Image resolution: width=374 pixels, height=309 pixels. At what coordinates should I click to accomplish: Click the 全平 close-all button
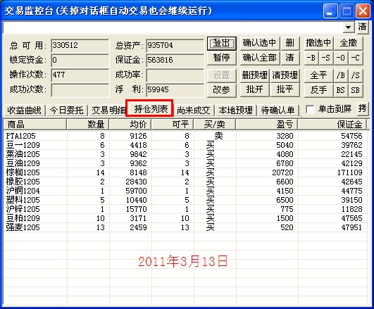[318, 76]
